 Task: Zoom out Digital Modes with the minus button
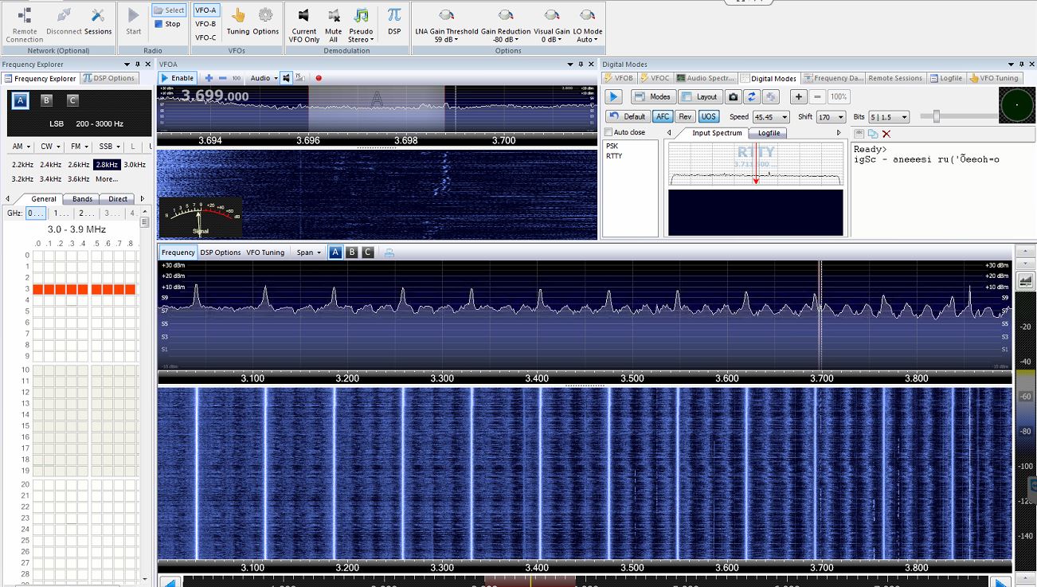818,96
